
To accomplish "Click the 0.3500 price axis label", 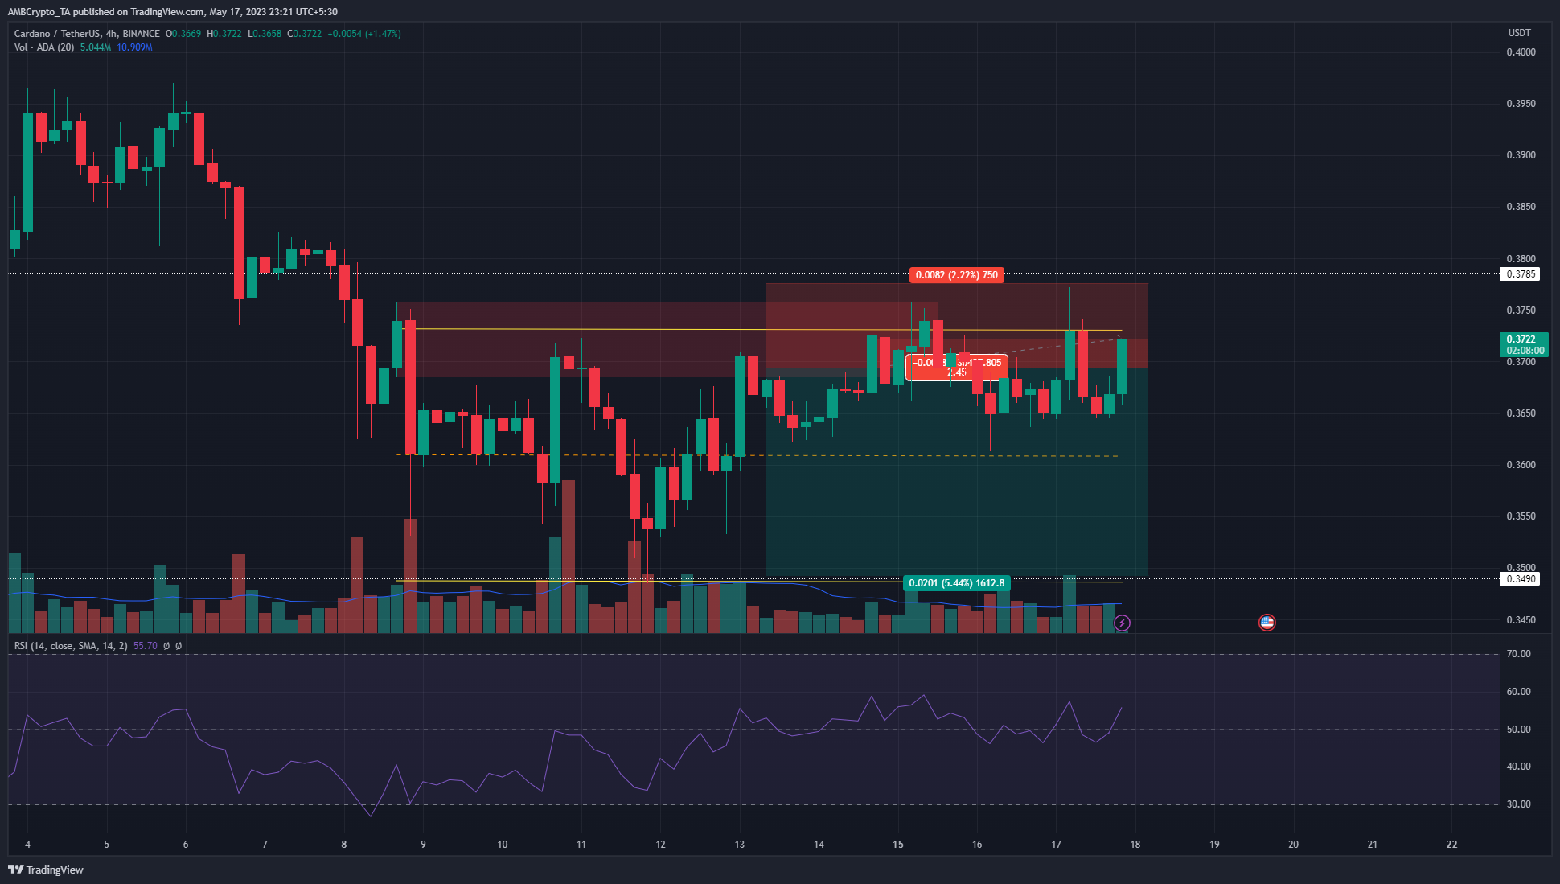I will pos(1521,568).
